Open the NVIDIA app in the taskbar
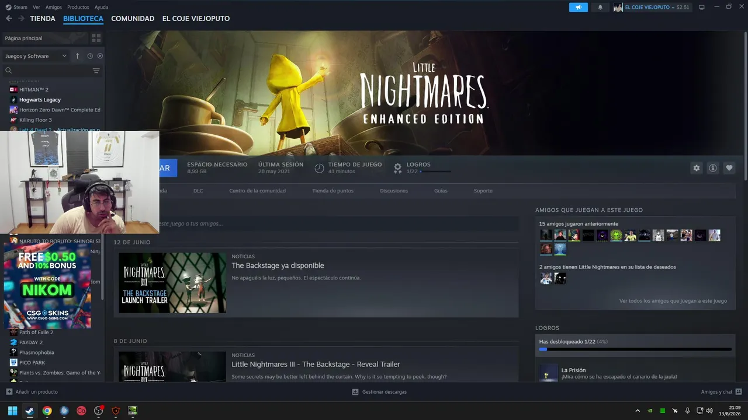748x420 pixels. click(x=133, y=411)
